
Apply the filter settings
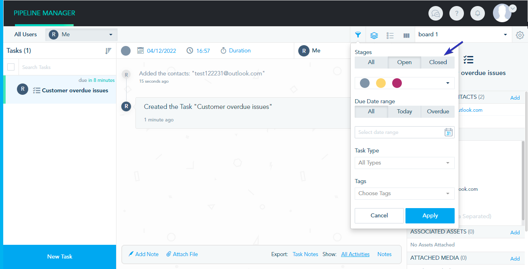coord(430,216)
